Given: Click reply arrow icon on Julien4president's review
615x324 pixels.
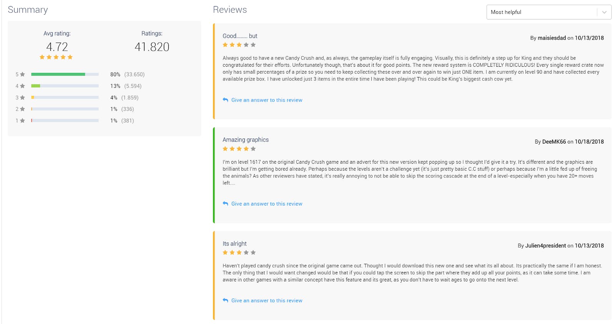Looking at the screenshot, I should [x=226, y=301].
